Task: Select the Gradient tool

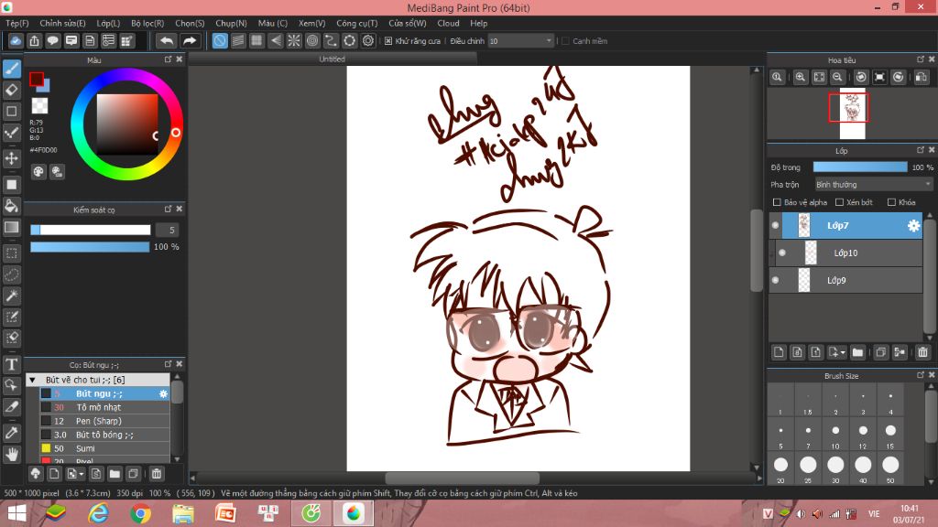Action: click(11, 227)
